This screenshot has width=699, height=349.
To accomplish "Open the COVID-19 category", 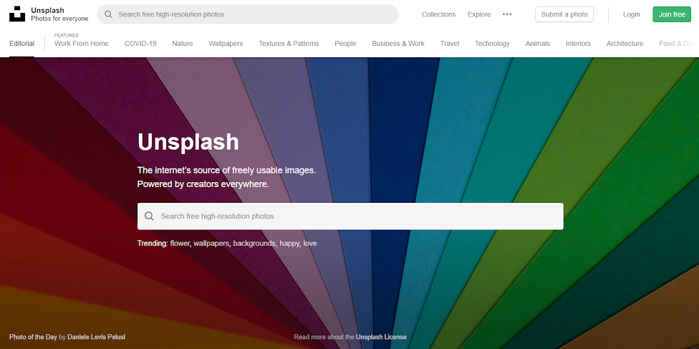I will [x=140, y=43].
